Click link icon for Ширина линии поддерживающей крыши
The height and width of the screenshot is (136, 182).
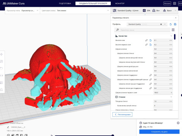(x=151, y=79)
